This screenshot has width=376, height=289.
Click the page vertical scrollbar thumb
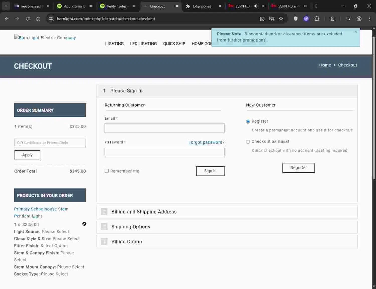[374, 108]
